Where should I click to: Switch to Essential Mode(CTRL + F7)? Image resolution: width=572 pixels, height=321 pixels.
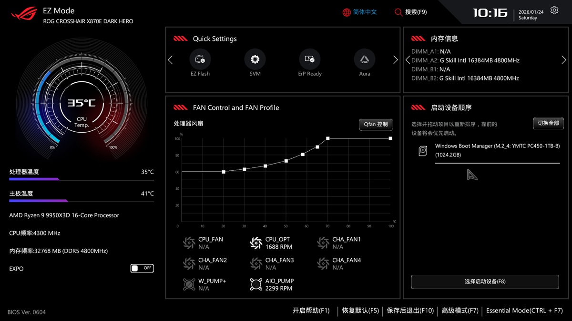pos(524,311)
